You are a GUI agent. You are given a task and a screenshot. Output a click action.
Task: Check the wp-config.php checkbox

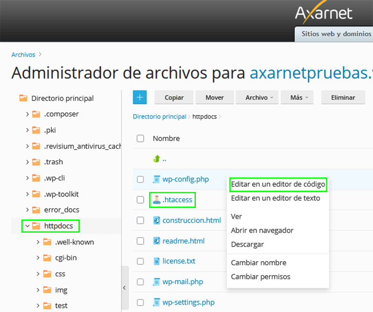coord(140,179)
